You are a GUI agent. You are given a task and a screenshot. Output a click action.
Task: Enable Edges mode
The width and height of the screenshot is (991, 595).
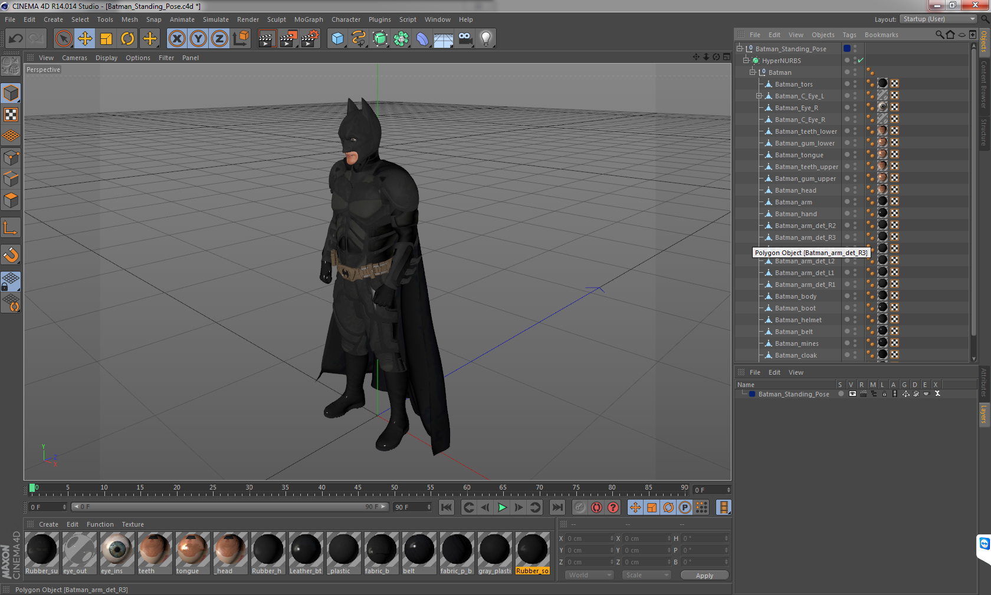point(11,178)
